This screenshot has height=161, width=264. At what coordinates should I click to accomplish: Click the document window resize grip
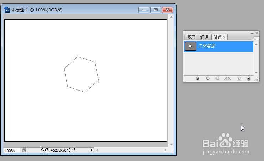point(172,151)
